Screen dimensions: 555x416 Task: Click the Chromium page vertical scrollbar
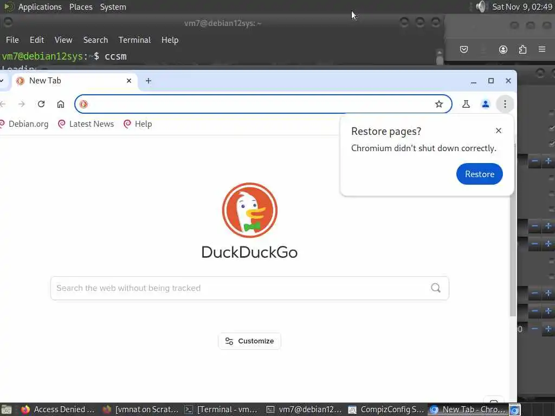coord(513,230)
